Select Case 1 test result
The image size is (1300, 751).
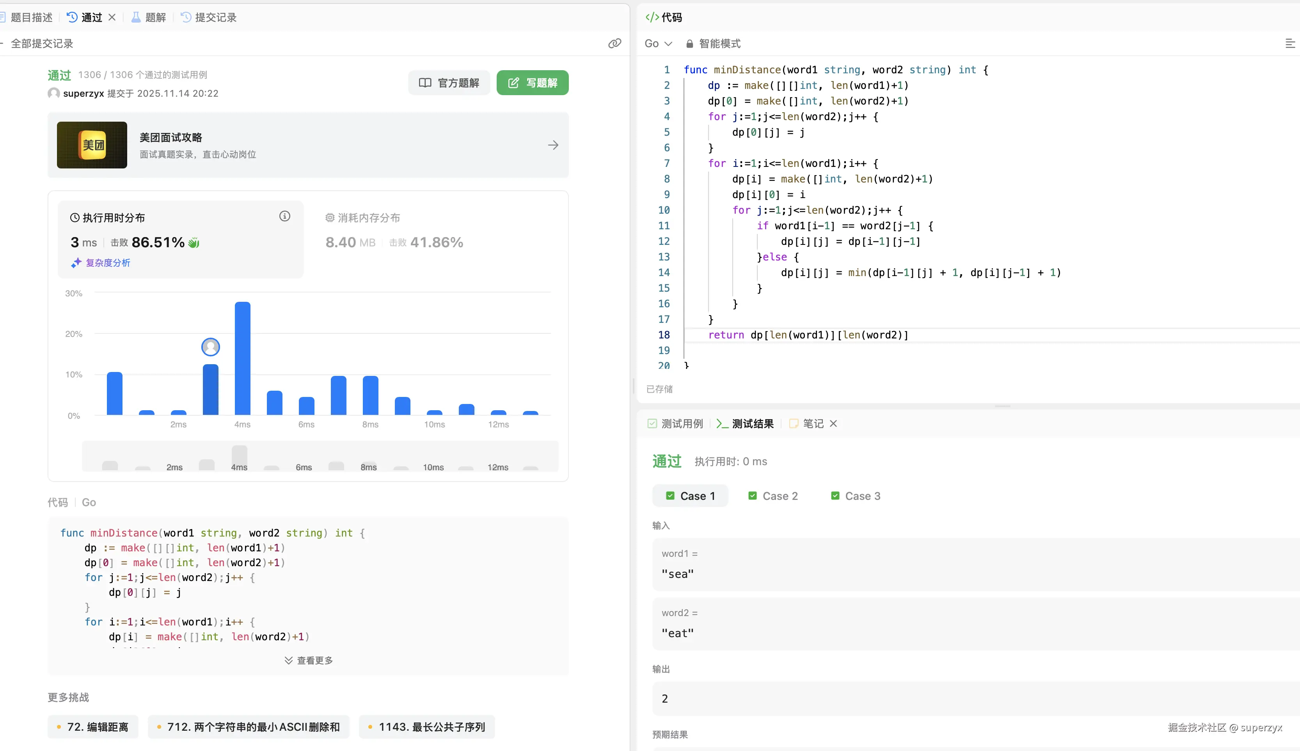coord(690,496)
